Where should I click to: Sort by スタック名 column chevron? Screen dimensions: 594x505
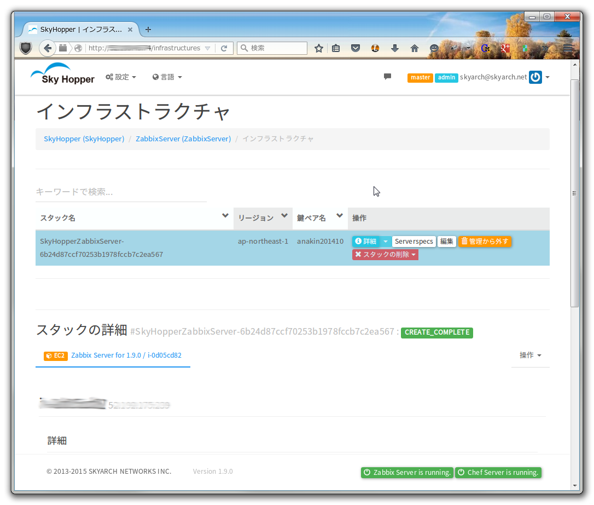[x=225, y=215]
